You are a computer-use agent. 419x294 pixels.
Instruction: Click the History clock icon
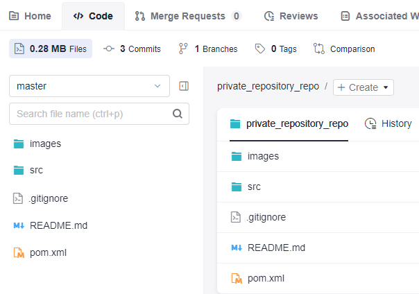[370, 123]
